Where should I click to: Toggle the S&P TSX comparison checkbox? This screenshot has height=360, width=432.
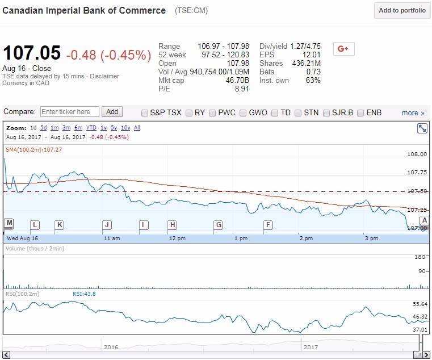[x=144, y=113]
